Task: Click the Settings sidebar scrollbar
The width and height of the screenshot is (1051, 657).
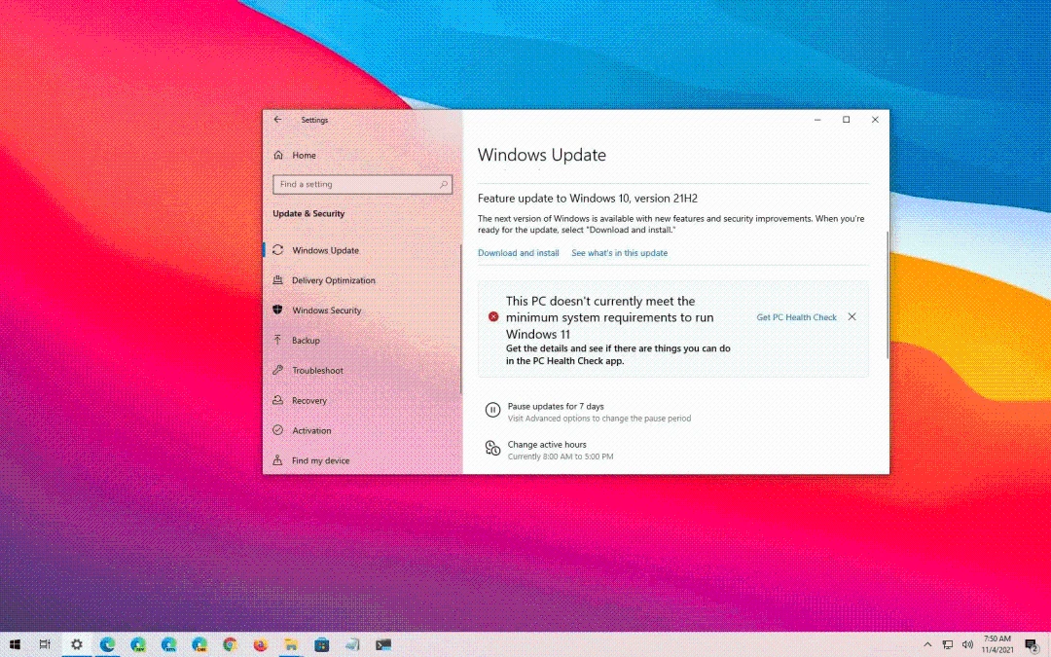Action: pyautogui.click(x=461, y=318)
